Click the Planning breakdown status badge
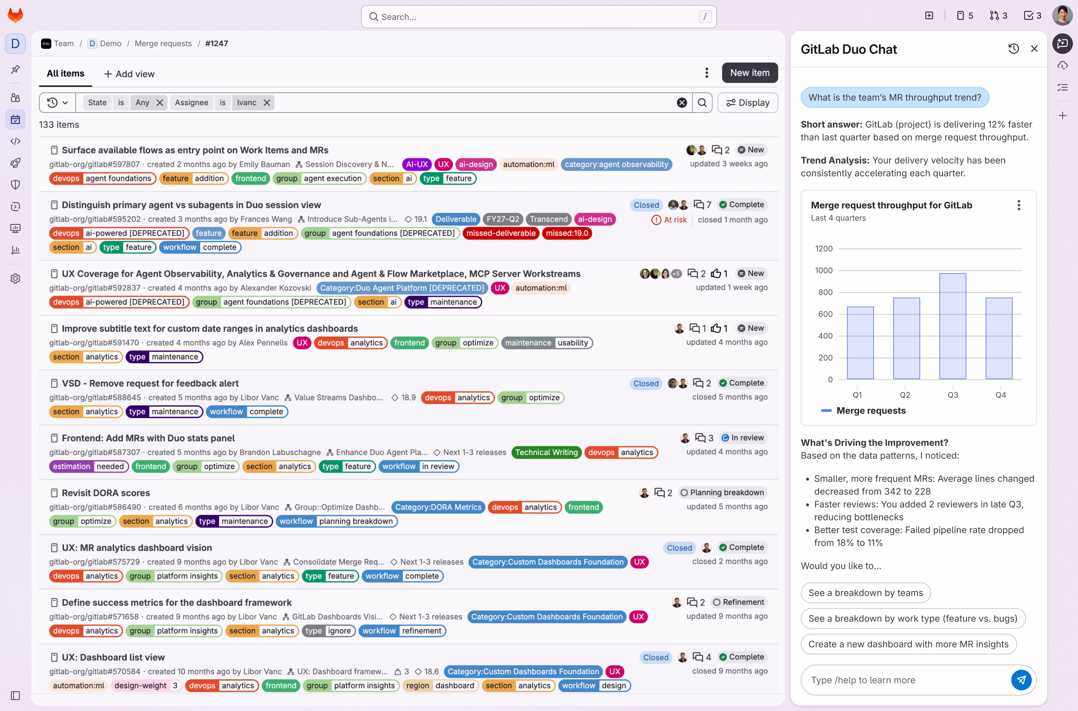This screenshot has width=1078, height=711. pos(722,493)
